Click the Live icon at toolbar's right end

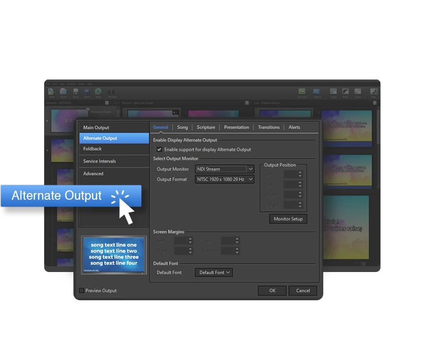[373, 91]
